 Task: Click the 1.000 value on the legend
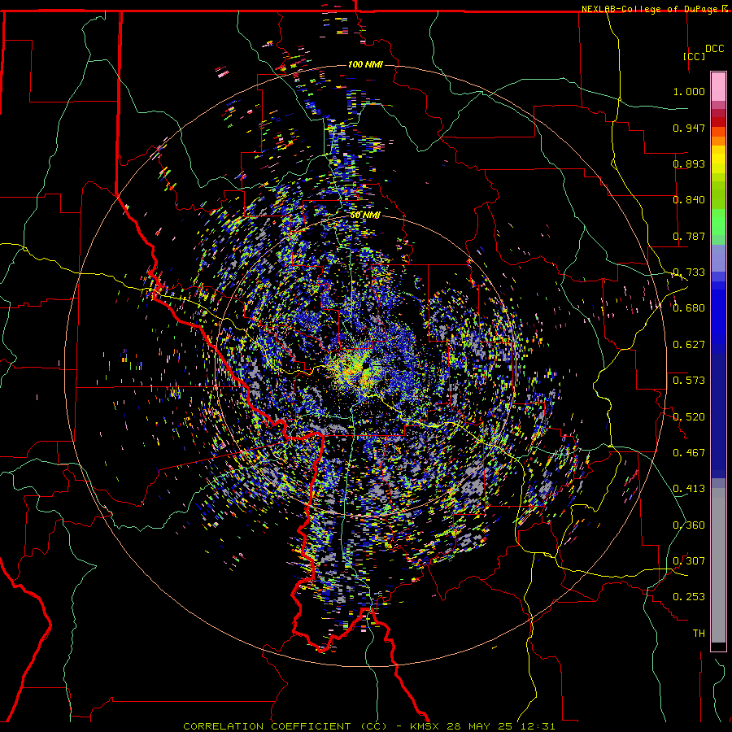click(x=689, y=91)
